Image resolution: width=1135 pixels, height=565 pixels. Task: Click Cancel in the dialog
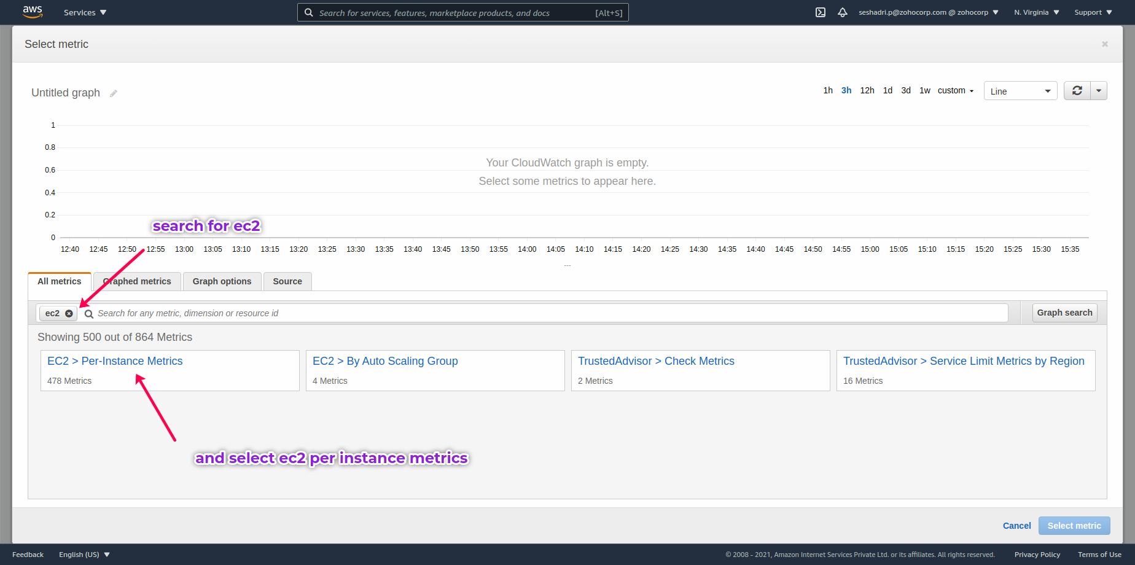1017,526
